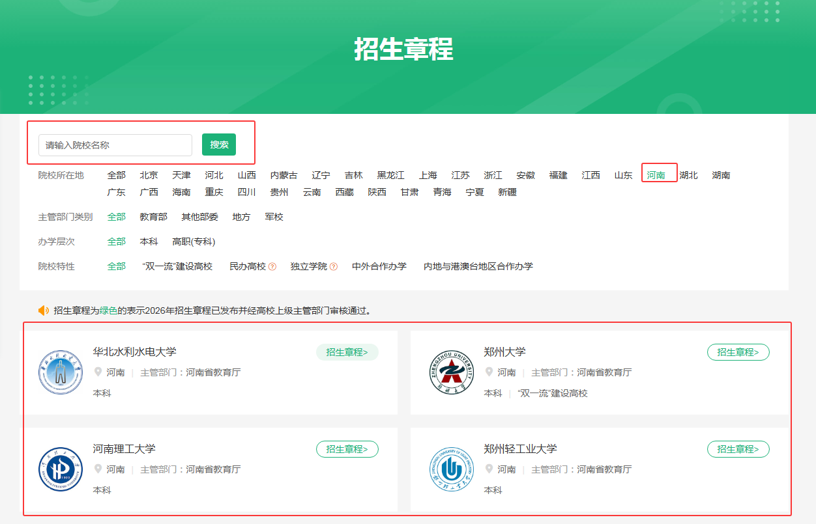Filter schools by 江西
The image size is (816, 524).
click(591, 175)
